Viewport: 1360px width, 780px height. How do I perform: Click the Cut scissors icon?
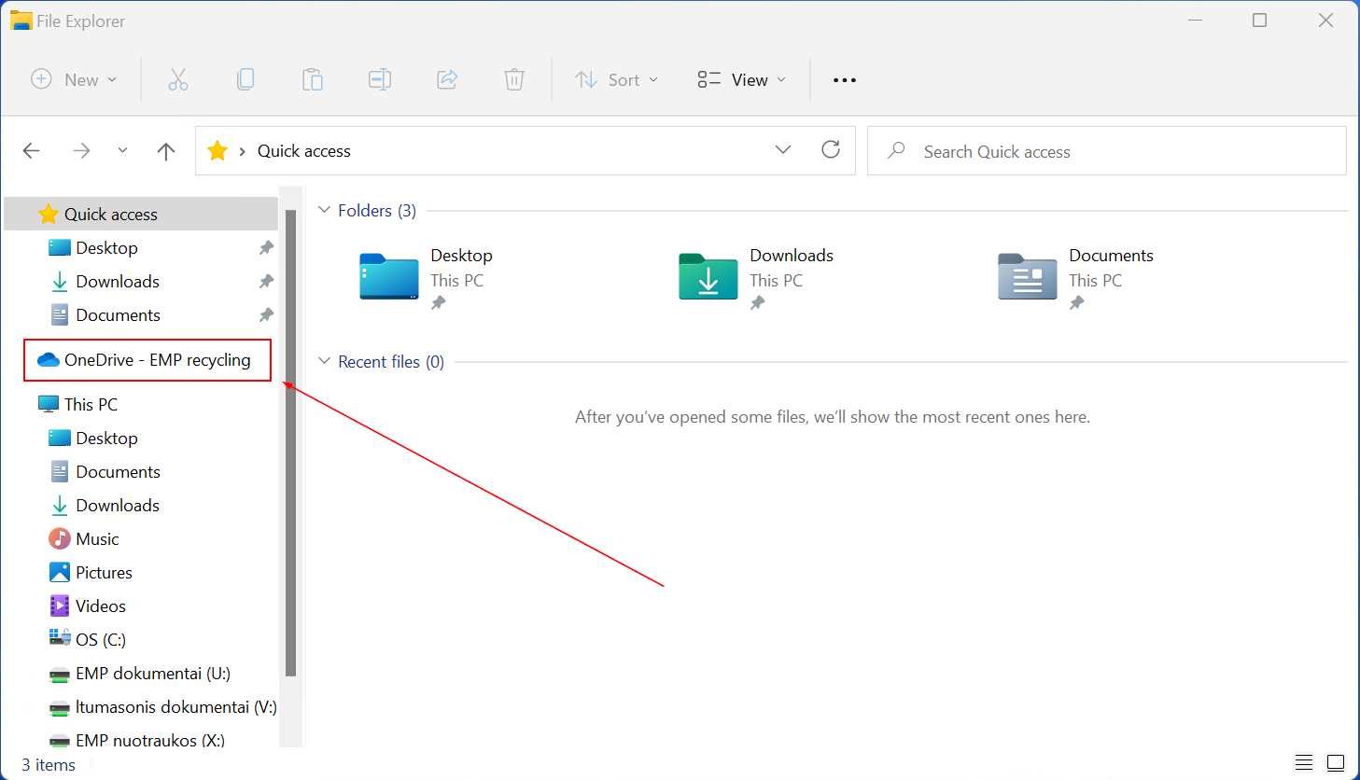click(x=177, y=80)
